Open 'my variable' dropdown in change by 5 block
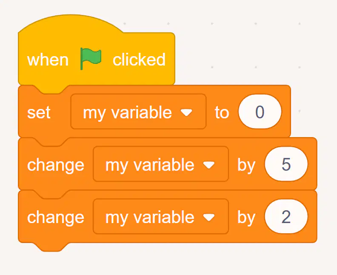This screenshot has width=337, height=275. pyautogui.click(x=160, y=164)
